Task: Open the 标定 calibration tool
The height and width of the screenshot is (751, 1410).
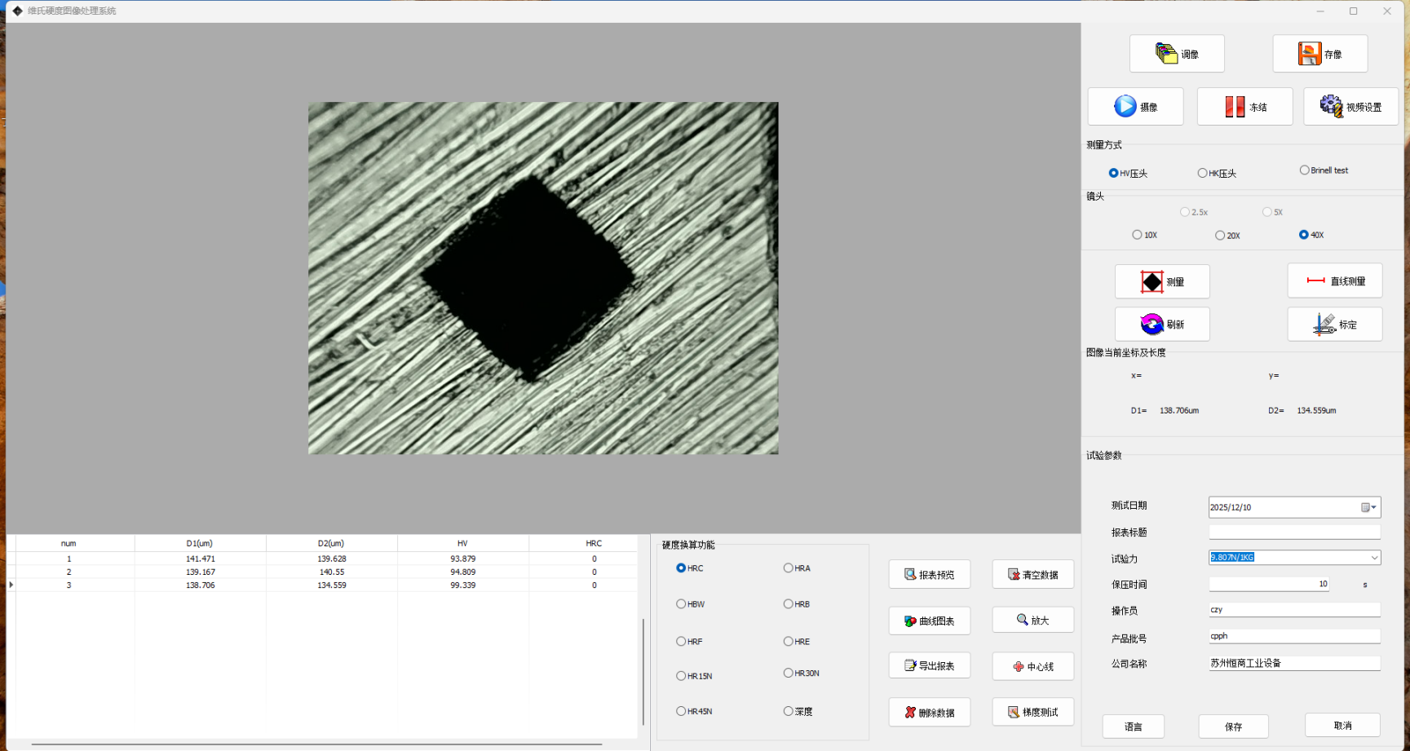Action: [1324, 325]
